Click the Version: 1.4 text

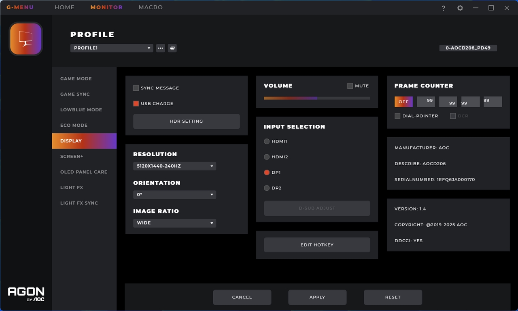tap(410, 209)
